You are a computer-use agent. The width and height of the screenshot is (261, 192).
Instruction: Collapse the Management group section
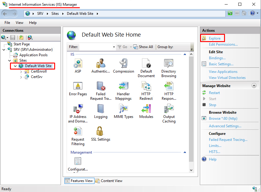pyautogui.click(x=185, y=152)
